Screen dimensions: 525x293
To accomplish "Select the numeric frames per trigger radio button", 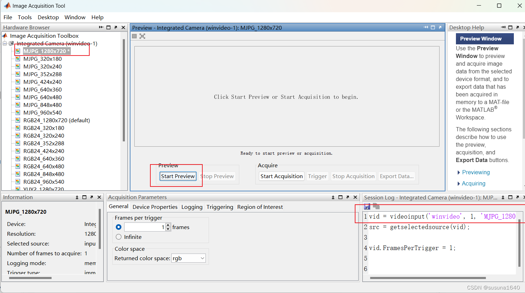I will [x=119, y=227].
